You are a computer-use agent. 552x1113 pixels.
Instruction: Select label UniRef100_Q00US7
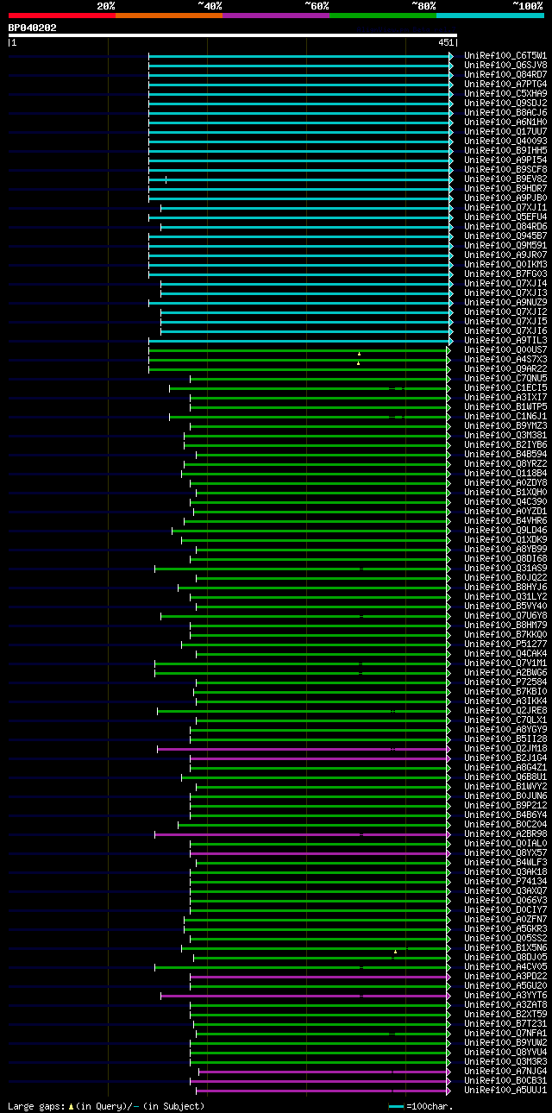505,349
